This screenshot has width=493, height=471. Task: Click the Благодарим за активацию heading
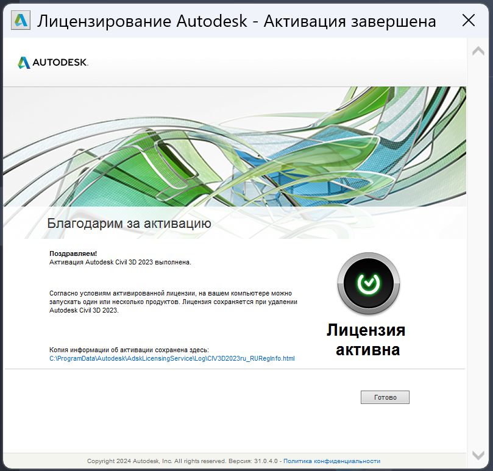coord(129,224)
